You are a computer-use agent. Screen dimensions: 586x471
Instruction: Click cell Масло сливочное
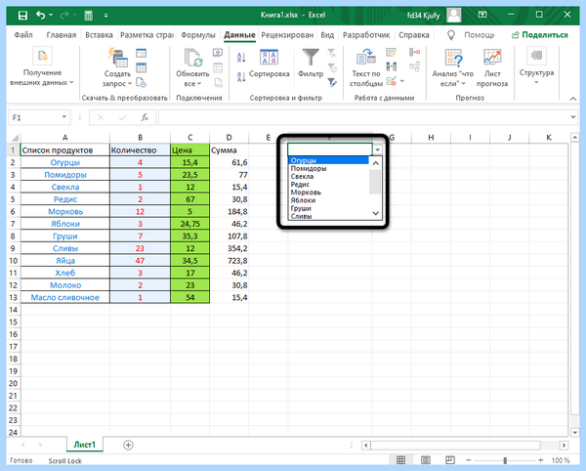65,298
